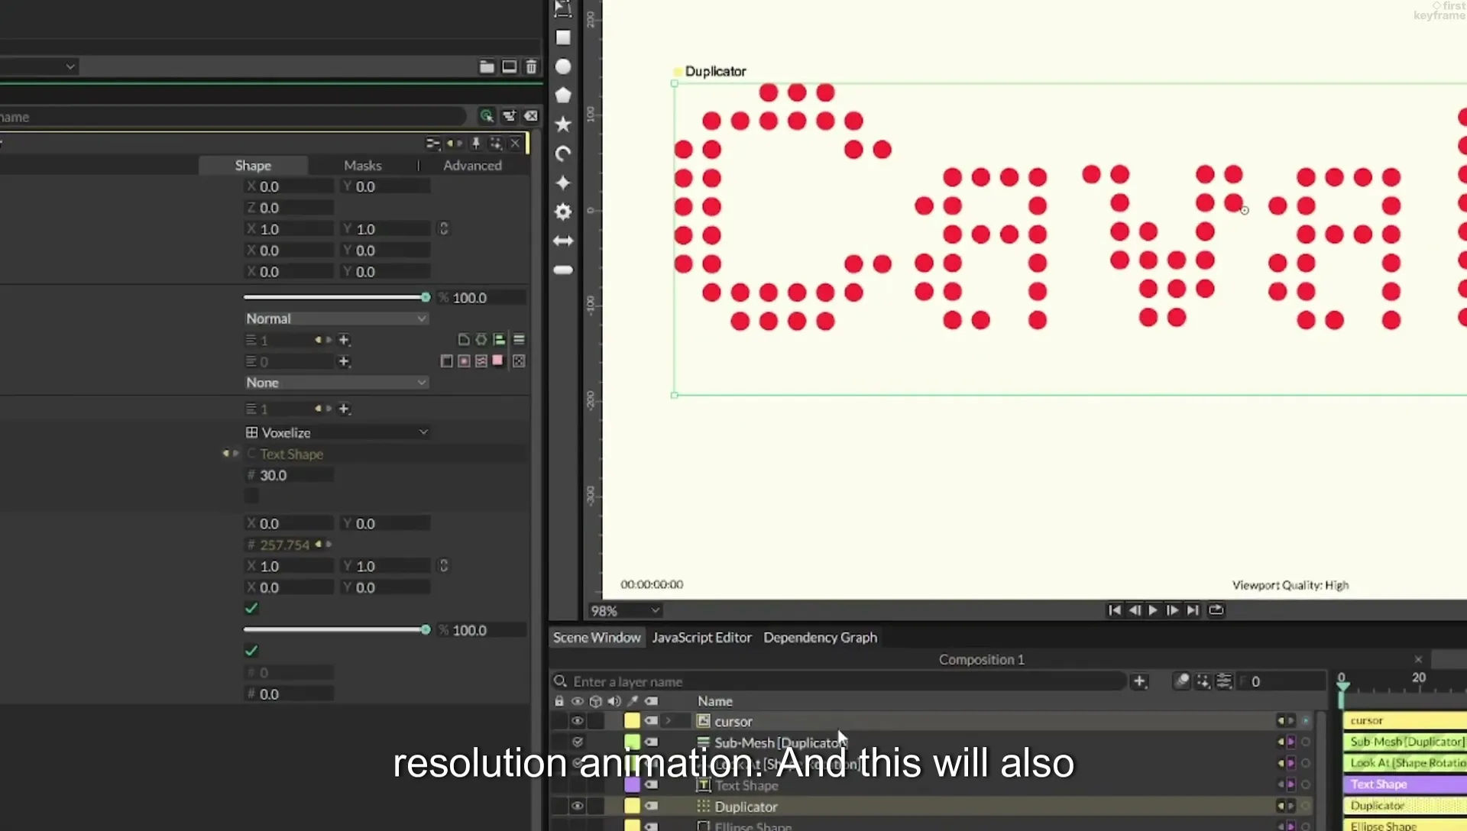Toggle visibility of cursor layer

click(x=578, y=721)
